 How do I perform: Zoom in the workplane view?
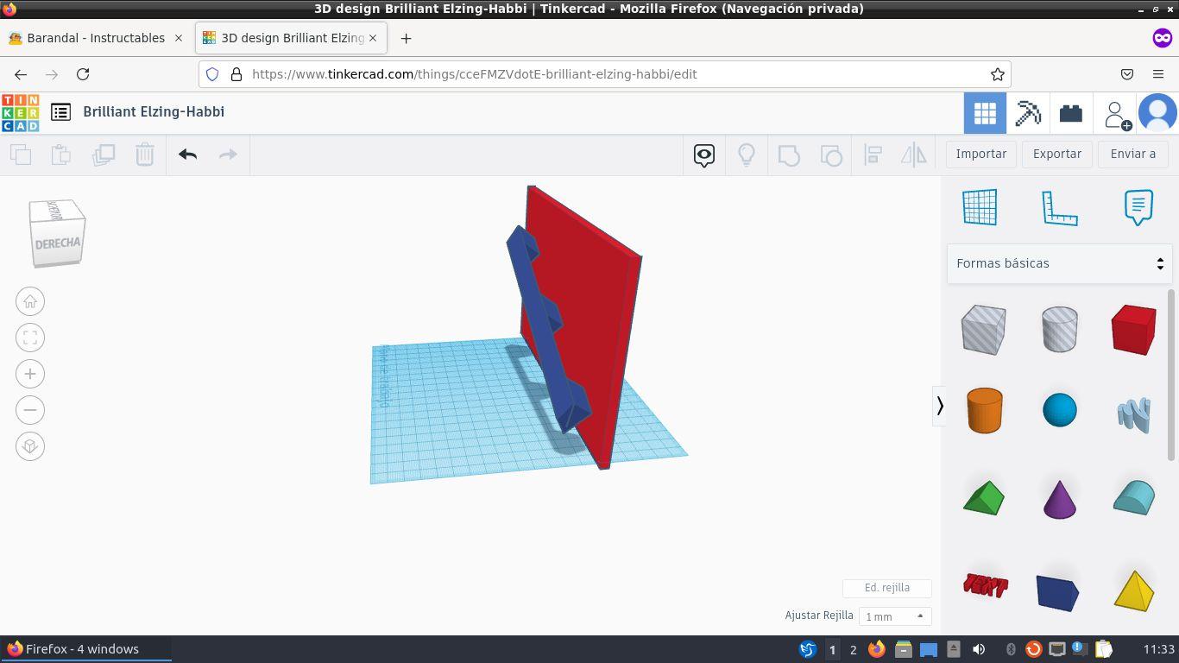(30, 374)
